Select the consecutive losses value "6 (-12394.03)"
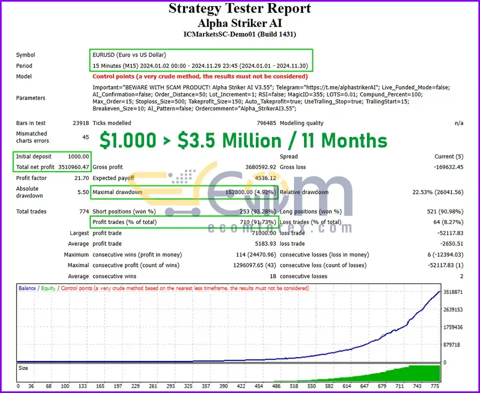This screenshot has height=393, width=480. (445, 254)
